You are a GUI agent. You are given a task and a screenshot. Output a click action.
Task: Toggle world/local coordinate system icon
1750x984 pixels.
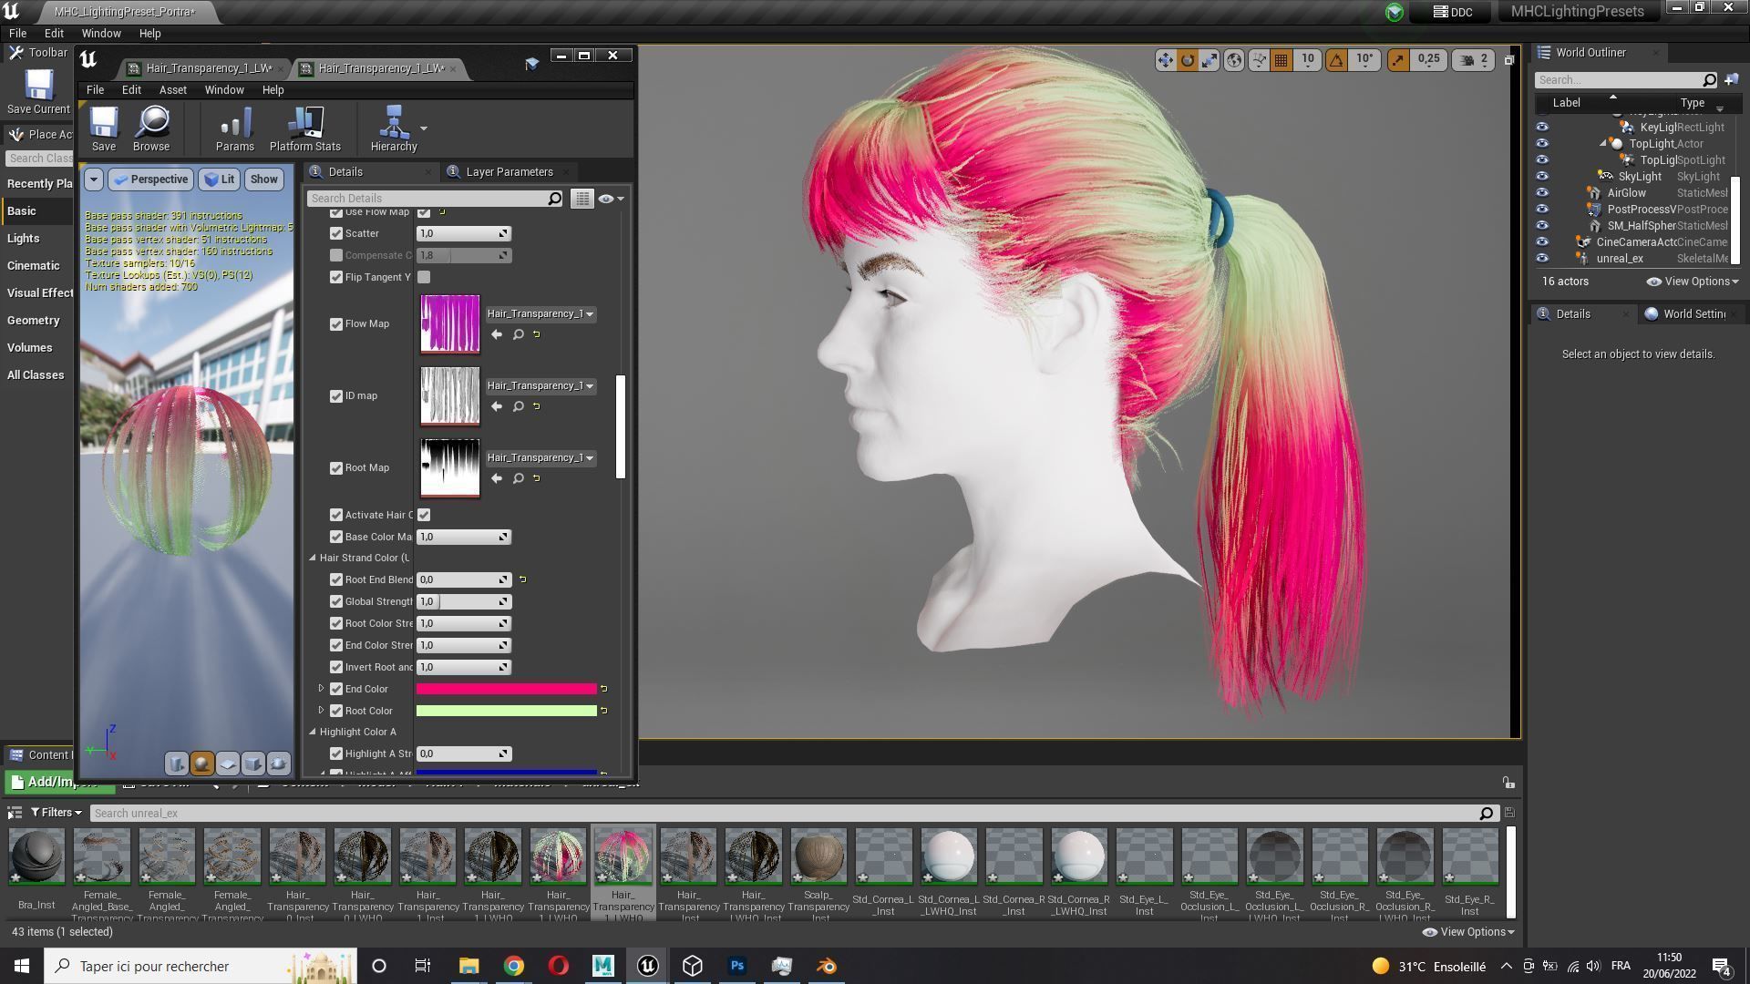pos(1234,60)
